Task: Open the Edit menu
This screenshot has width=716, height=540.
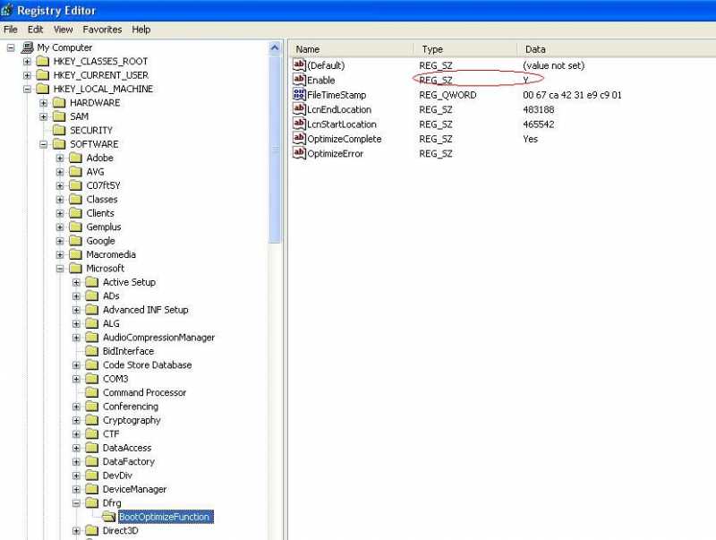Action: [x=35, y=30]
